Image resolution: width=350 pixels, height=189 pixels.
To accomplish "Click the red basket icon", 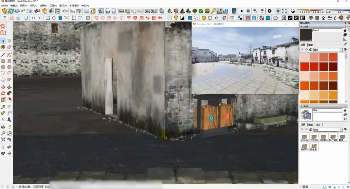I will coord(12,18).
